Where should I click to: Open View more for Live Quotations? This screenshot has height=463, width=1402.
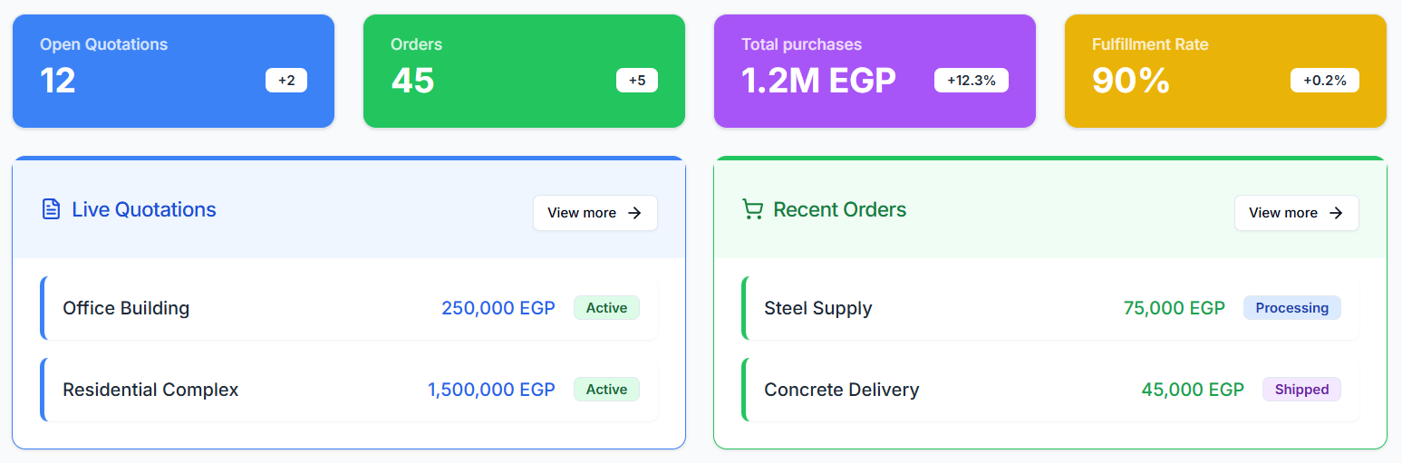[595, 213]
